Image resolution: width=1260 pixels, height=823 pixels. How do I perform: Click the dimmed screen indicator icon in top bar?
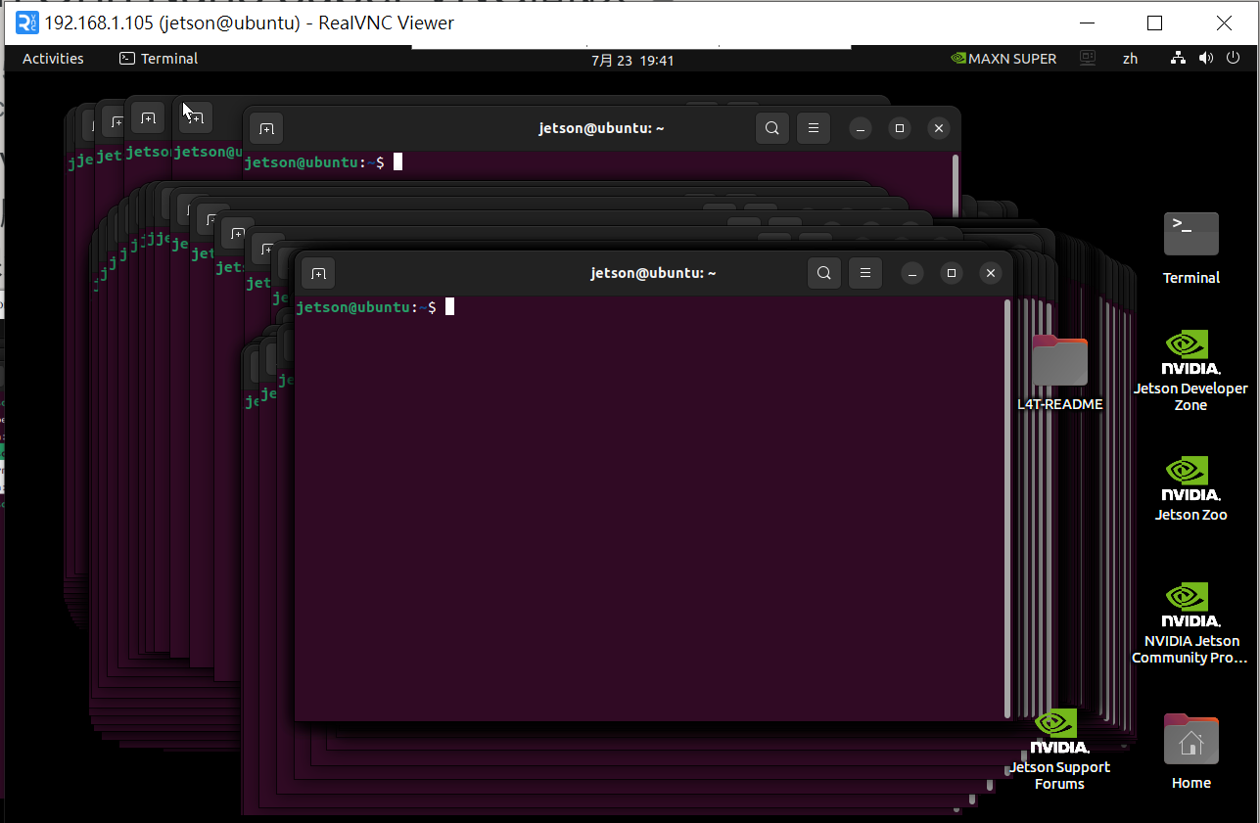(1088, 59)
